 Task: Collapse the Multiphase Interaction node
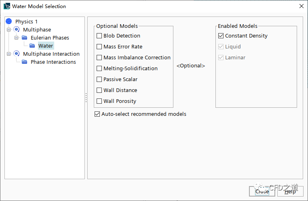(9, 54)
